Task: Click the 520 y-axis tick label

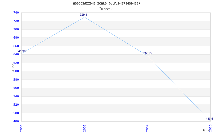Action: (16, 105)
